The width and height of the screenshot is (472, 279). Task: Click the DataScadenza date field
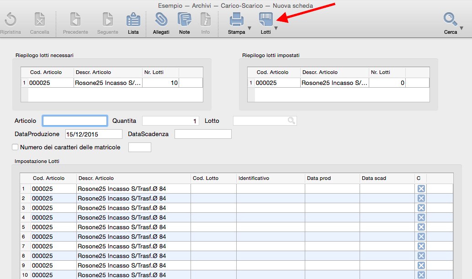[203, 134]
